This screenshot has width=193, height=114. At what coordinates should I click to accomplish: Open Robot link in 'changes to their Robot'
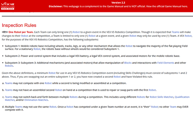(x=25, y=36)
